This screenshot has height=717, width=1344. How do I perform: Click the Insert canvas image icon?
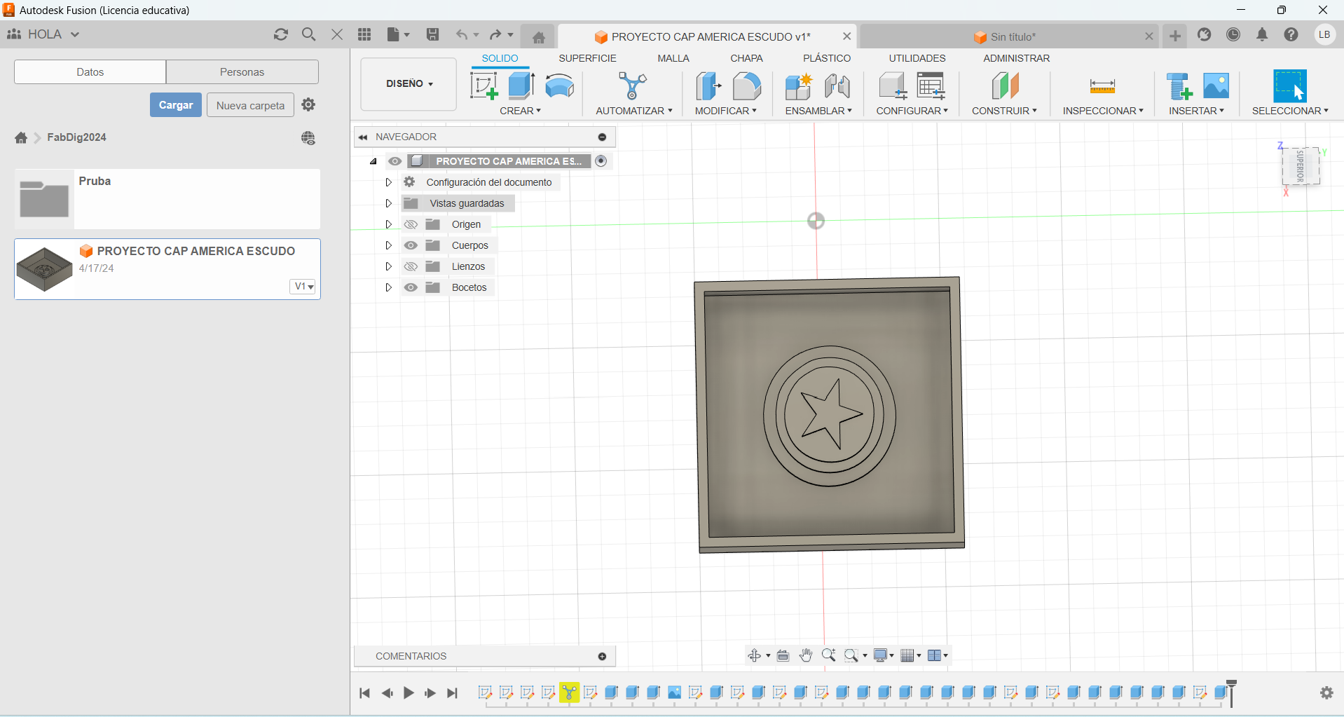tap(1216, 86)
